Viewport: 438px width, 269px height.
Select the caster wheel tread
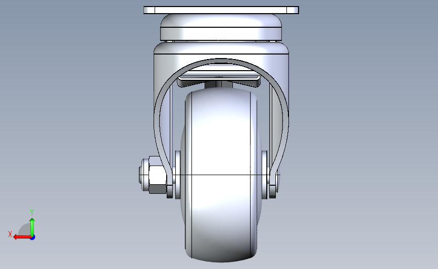click(x=221, y=176)
